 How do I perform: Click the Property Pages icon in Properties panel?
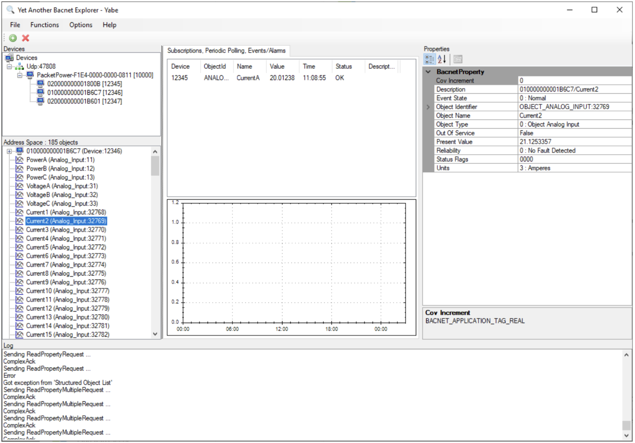pos(458,59)
